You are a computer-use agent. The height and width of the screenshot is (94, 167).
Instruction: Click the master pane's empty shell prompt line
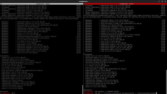[x=8, y=93]
